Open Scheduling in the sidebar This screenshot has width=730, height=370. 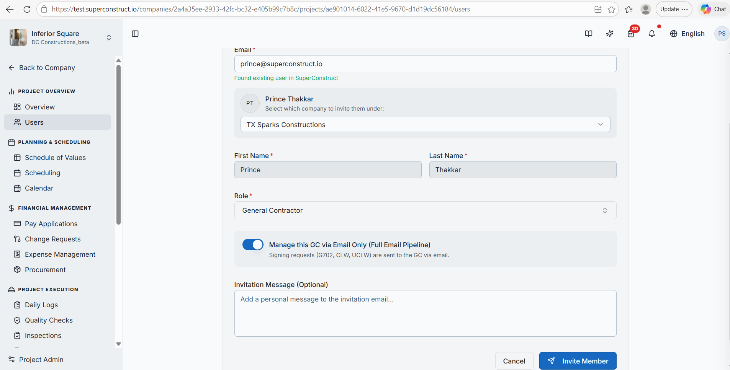(x=57, y=173)
